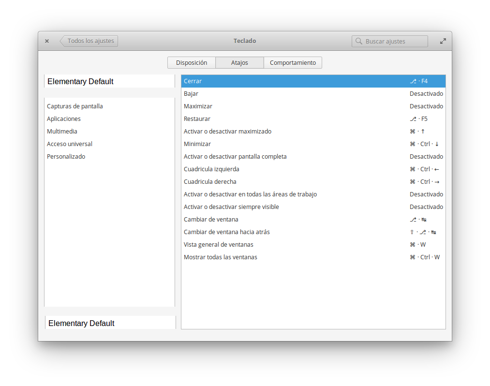Select Mostrar todas las ventanas row
Image resolution: width=490 pixels, height=386 pixels.
pyautogui.click(x=313, y=257)
